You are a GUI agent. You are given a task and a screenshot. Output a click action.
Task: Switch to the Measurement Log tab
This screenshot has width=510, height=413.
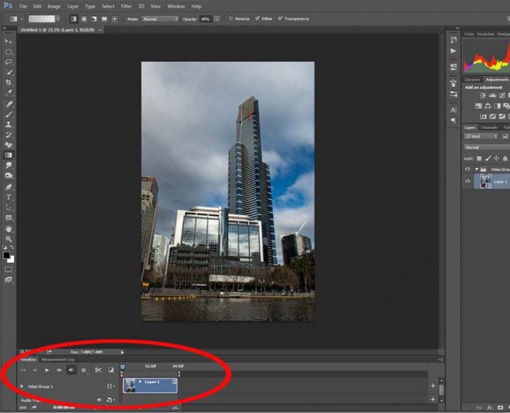coord(58,360)
